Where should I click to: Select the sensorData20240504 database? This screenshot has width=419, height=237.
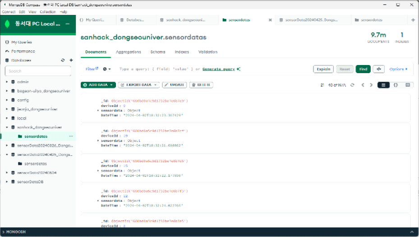37,173
